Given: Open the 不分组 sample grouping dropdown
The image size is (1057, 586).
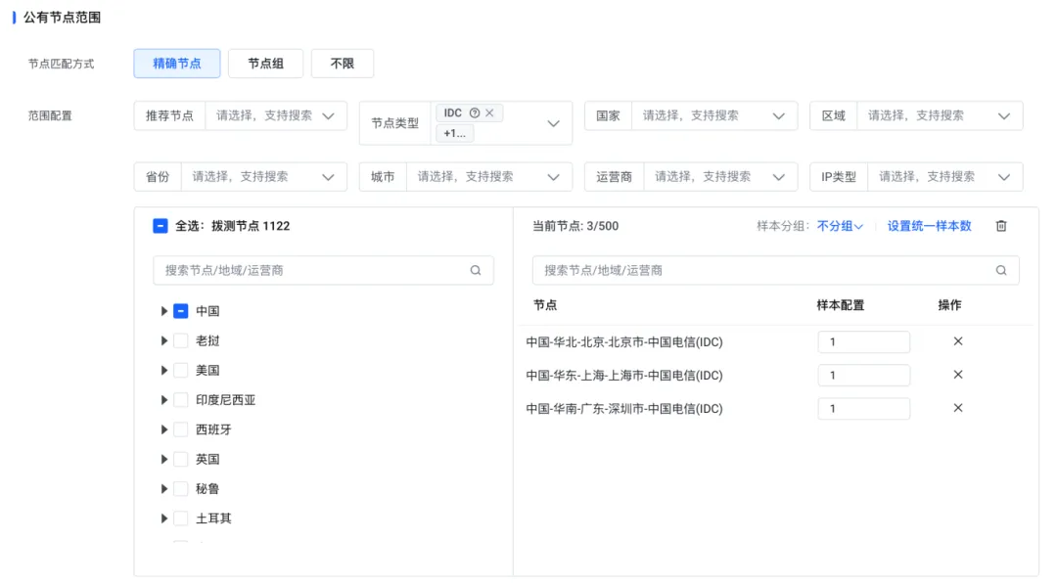Looking at the screenshot, I should click(840, 226).
